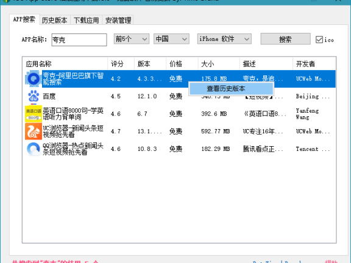The width and height of the screenshot is (351, 263).
Task: Click size 392.6 MB cell
Action: click(214, 114)
